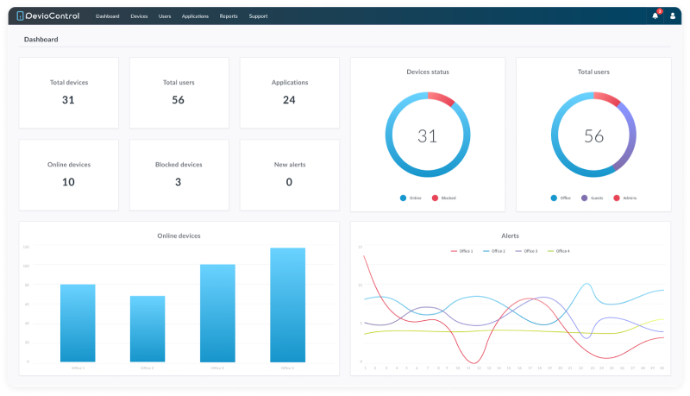Toggle Office 4 series in Alerts legend

click(558, 251)
